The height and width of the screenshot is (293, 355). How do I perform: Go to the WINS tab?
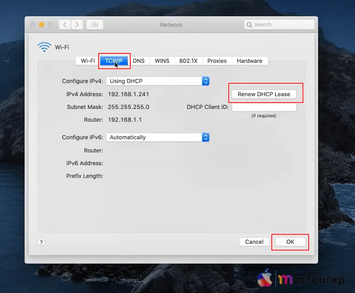162,61
